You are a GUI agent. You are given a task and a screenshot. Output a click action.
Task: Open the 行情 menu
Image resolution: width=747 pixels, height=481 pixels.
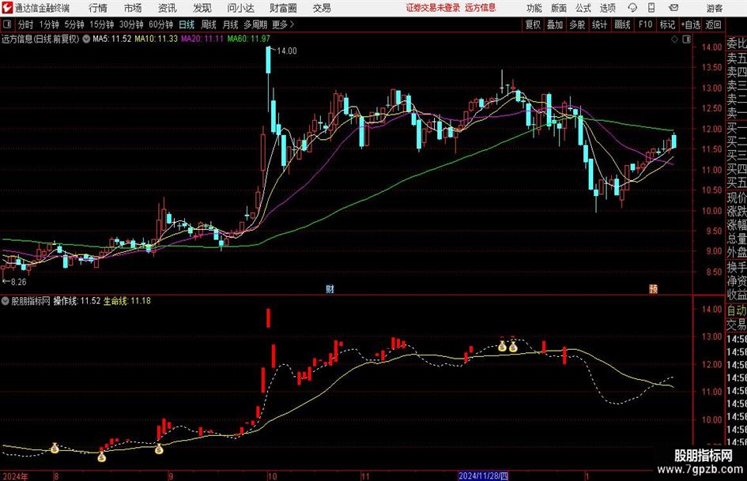(98, 8)
